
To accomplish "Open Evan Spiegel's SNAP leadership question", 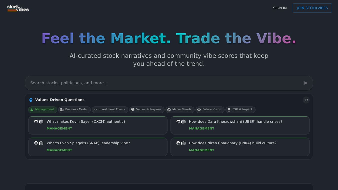I will (x=98, y=147).
